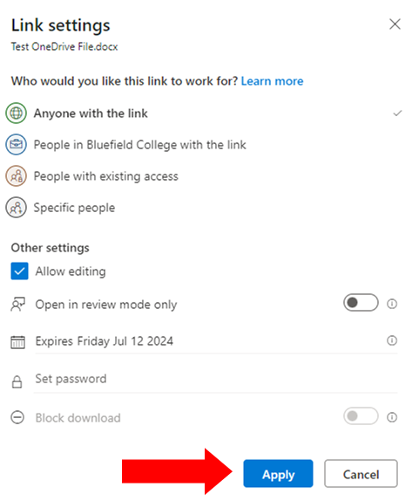Click the briefcase icon for Bluefield College
Image resolution: width=412 pixels, height=501 pixels.
point(16,144)
